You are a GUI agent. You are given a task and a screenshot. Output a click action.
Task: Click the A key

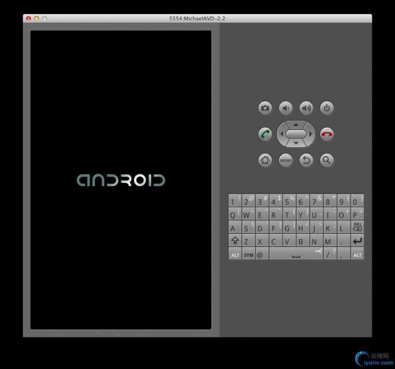(x=235, y=227)
